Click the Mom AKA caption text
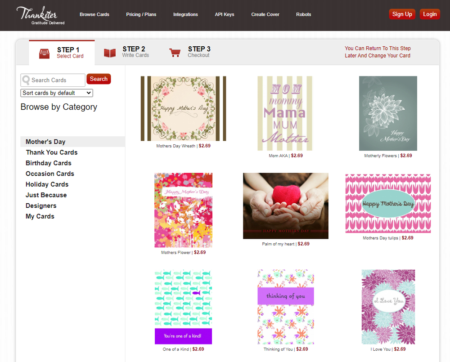 [278, 156]
